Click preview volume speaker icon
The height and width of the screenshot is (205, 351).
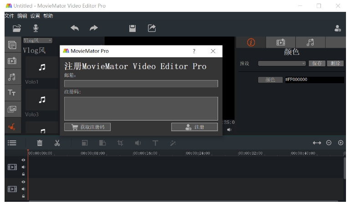pos(229,130)
